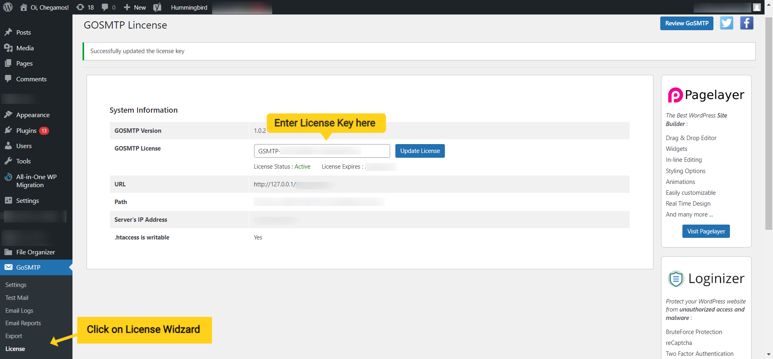Click the plus New icon in the admin bar
This screenshot has width=773, height=359.
[127, 7]
